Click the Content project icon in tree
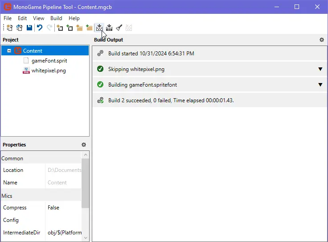328x242 pixels. pyautogui.click(x=18, y=50)
